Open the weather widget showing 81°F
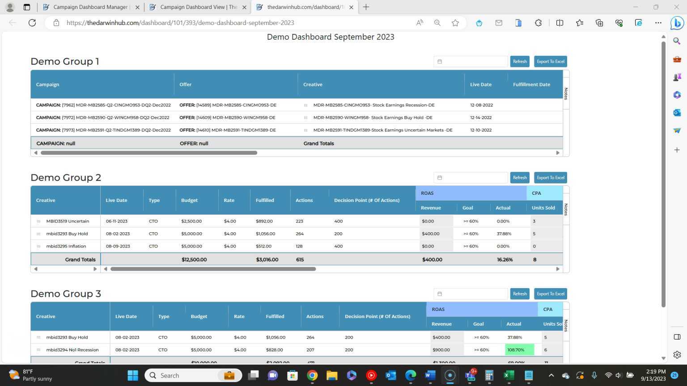Screen dimensions: 687x386 click(x=30, y=375)
